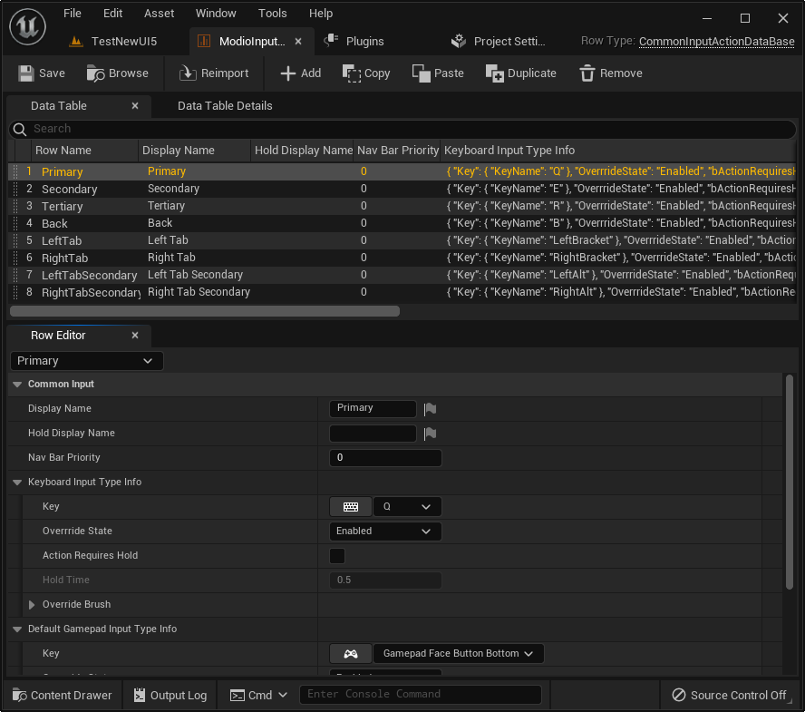Click the TestNewUI5 level tab icon
Screen dimensions: 805x712
[76, 41]
